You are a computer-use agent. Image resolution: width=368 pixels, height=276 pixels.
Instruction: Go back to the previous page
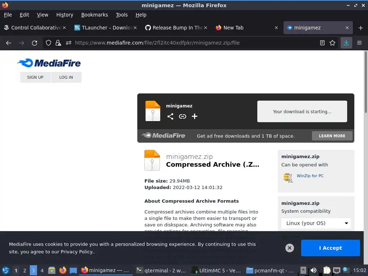9,43
